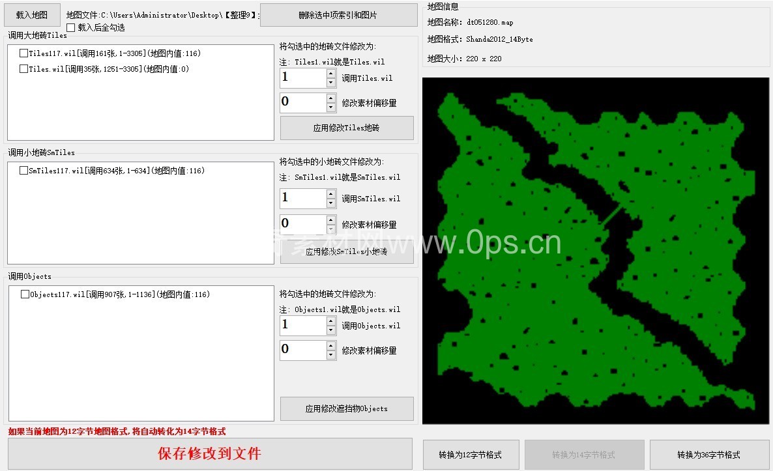
Task: Click the 载入地图 load map button
Action: pyautogui.click(x=32, y=14)
